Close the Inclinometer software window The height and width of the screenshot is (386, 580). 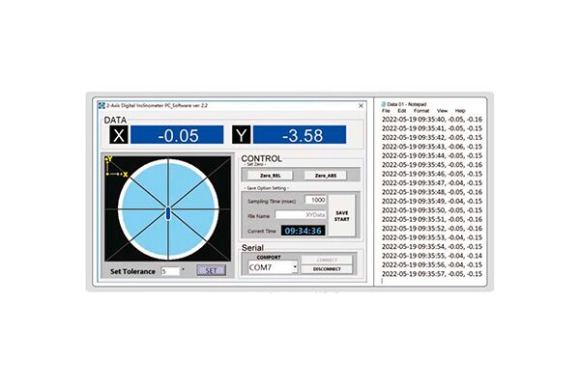pyautogui.click(x=361, y=105)
